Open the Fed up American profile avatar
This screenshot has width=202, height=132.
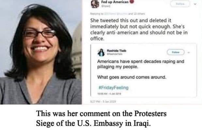pyautogui.click(x=95, y=4)
